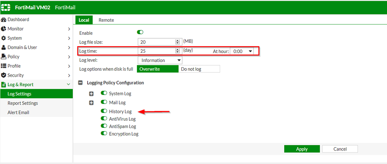Click the System gear icon
This screenshot has width=387, height=164.
[x=3, y=38]
